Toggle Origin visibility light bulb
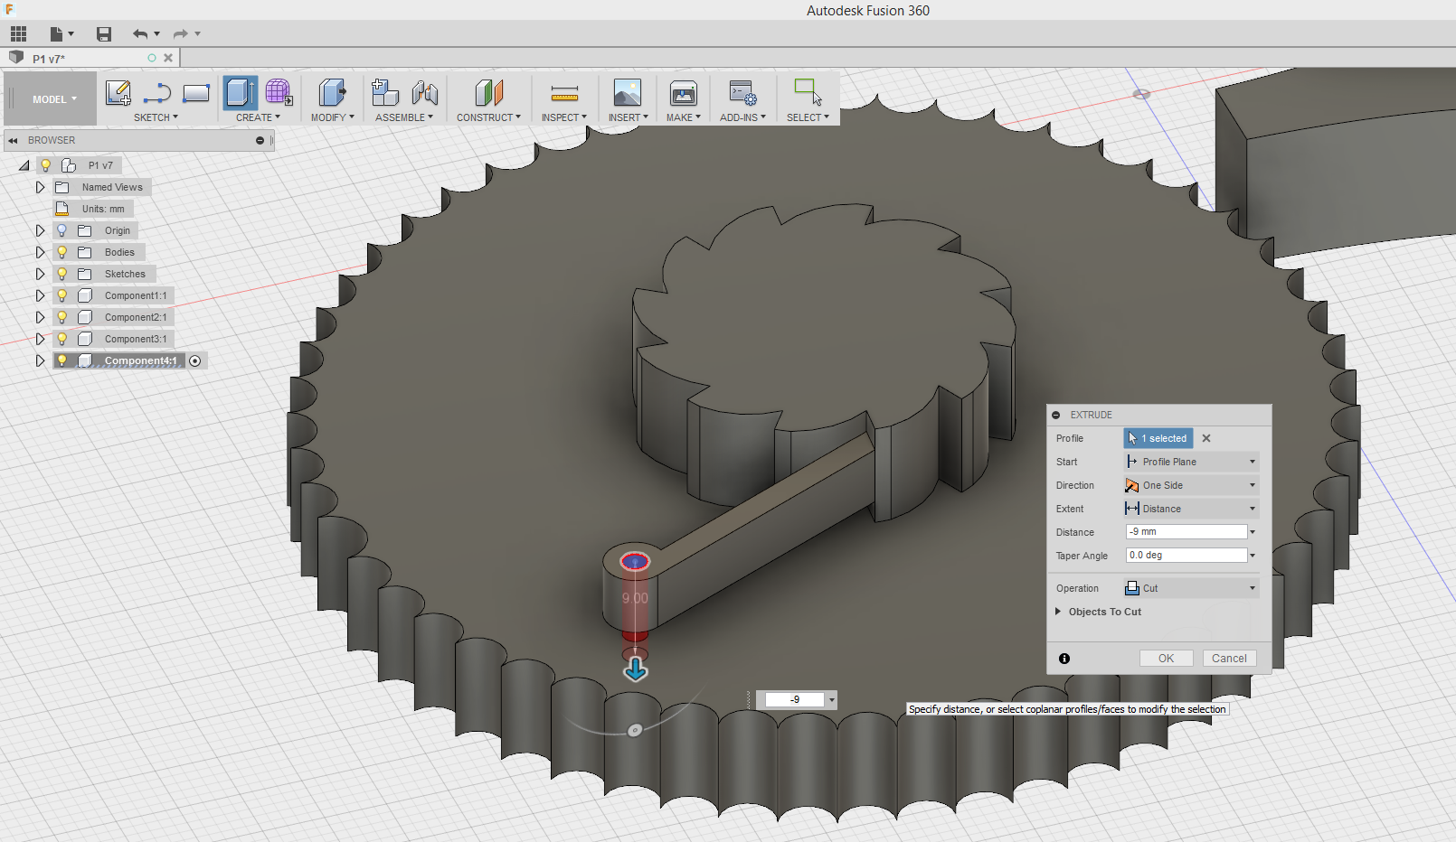1456x842 pixels. pyautogui.click(x=62, y=230)
